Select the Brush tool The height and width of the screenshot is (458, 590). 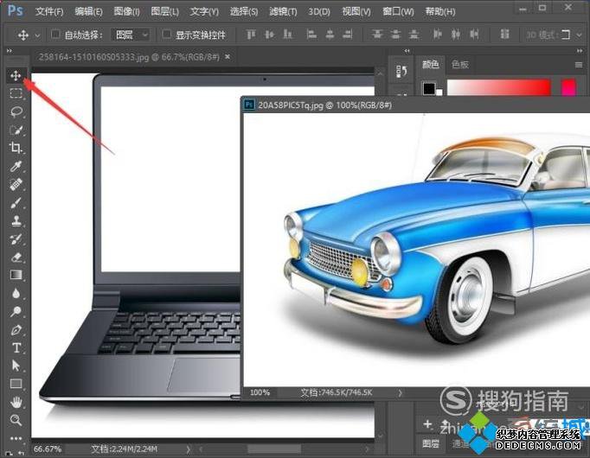pyautogui.click(x=16, y=202)
